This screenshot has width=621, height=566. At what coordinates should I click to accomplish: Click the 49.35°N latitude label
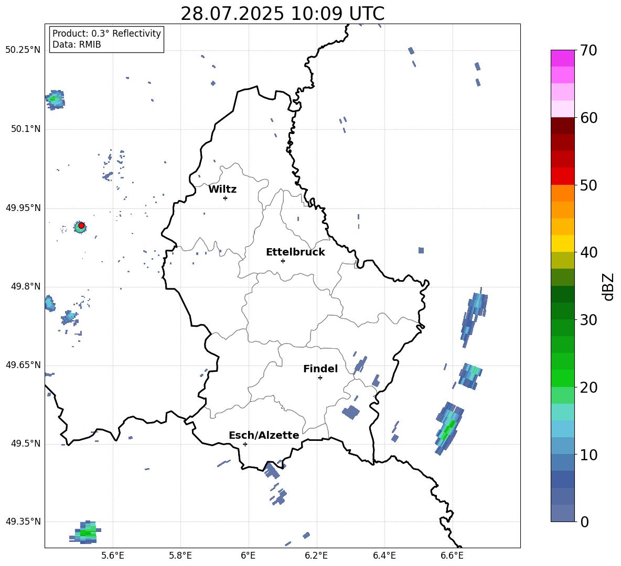click(x=23, y=521)
